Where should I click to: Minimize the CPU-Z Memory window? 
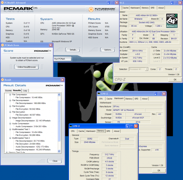point(128,126)
